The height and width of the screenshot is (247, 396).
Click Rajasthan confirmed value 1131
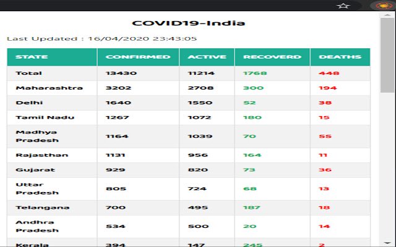coord(116,155)
